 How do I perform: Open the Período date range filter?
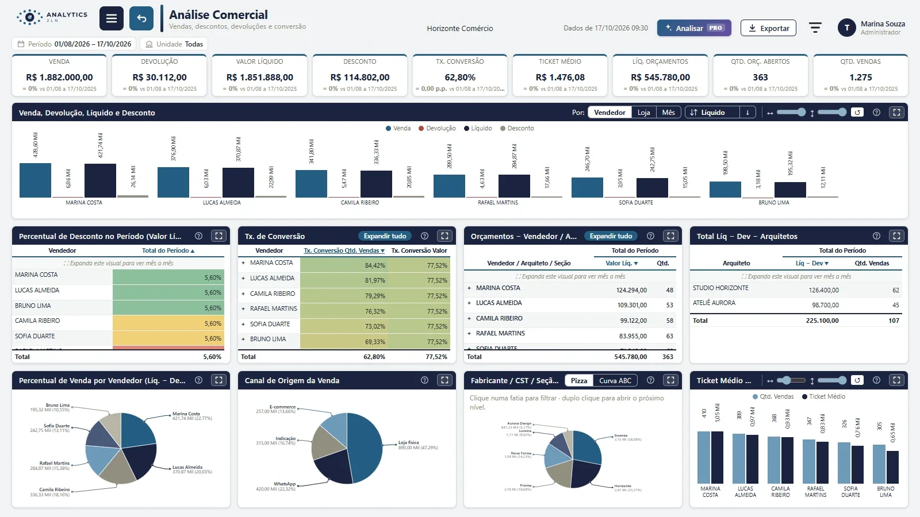coord(74,44)
